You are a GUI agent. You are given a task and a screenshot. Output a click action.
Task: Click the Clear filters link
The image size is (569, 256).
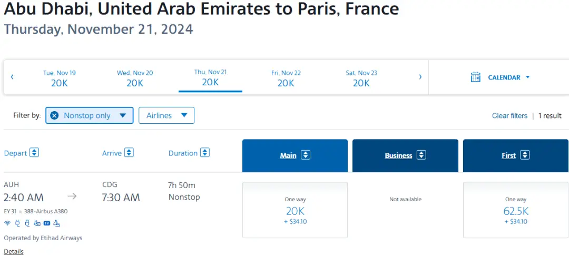[509, 116]
